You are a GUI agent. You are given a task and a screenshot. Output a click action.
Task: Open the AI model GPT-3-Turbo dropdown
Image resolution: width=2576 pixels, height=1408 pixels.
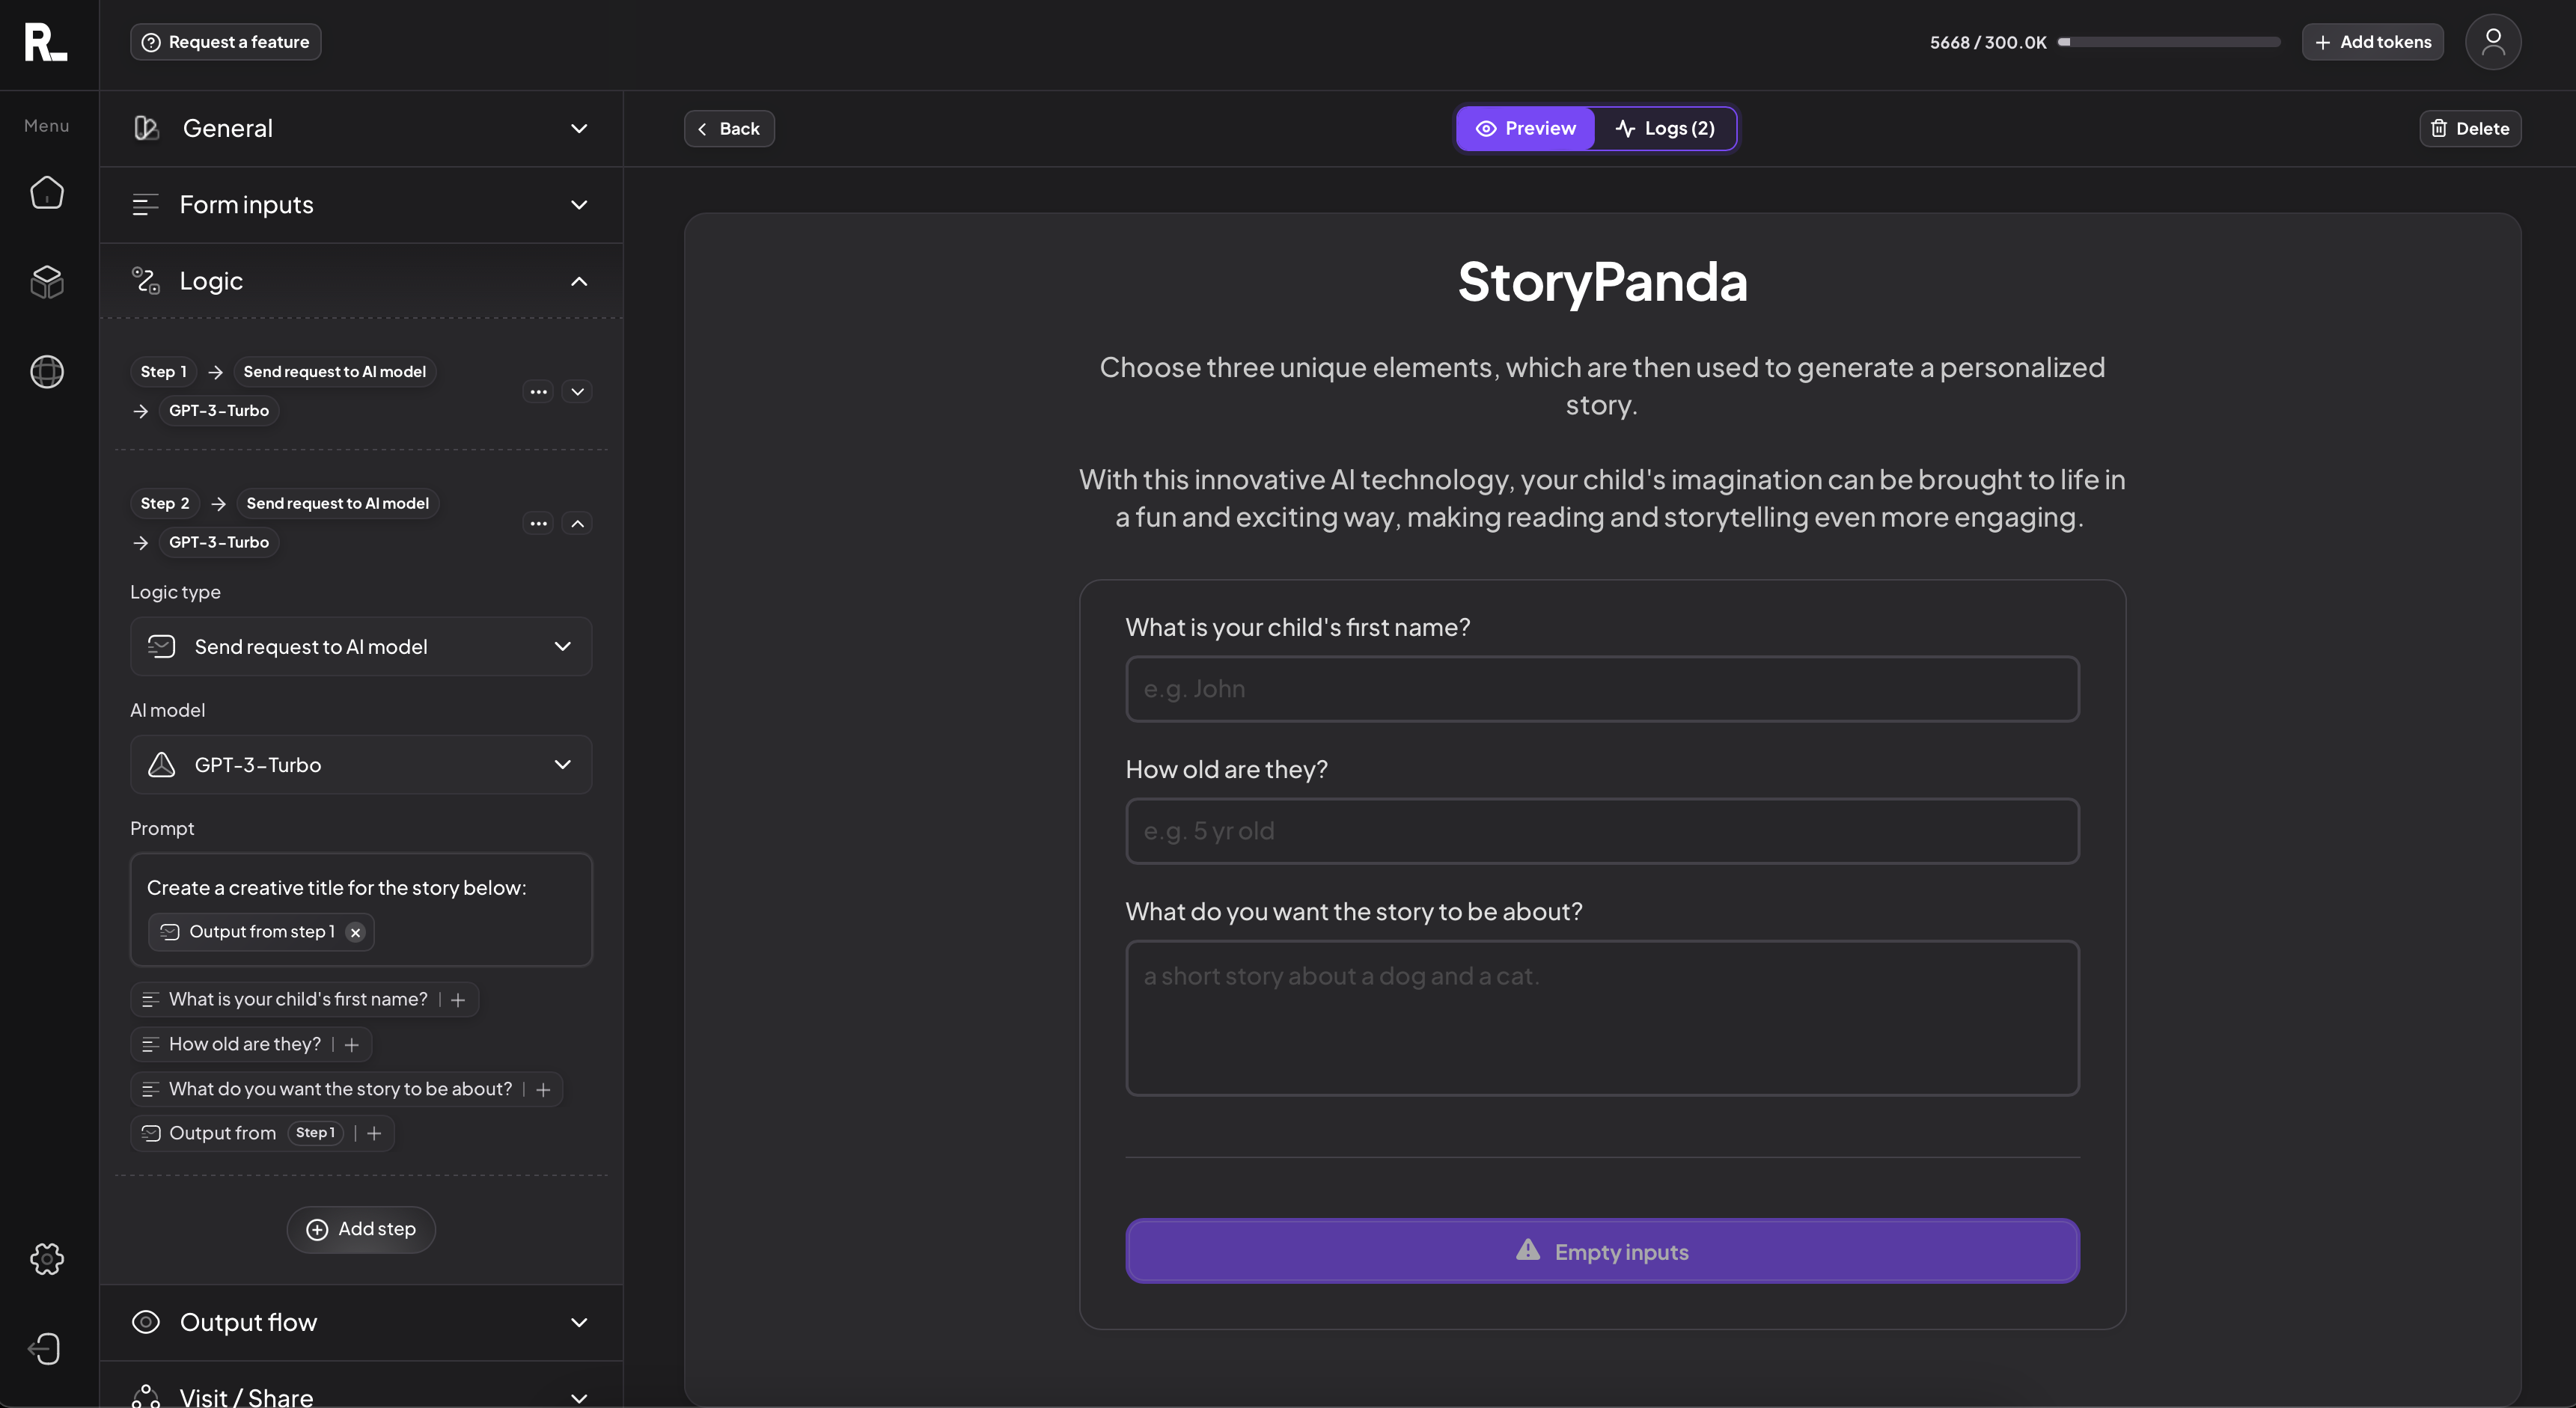(x=361, y=765)
